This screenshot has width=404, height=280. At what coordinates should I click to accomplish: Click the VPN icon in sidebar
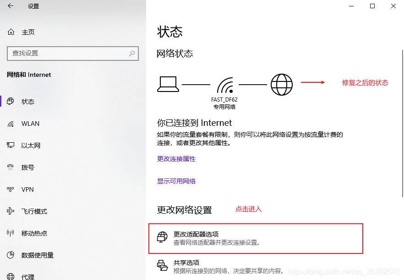(x=10, y=189)
